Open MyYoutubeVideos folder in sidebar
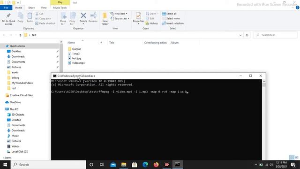Screen dimensions: 300x169 (x=22, y=83)
